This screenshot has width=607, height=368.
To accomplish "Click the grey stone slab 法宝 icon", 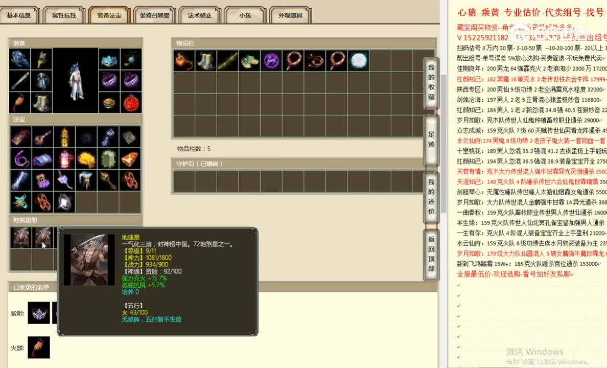I will 130,136.
